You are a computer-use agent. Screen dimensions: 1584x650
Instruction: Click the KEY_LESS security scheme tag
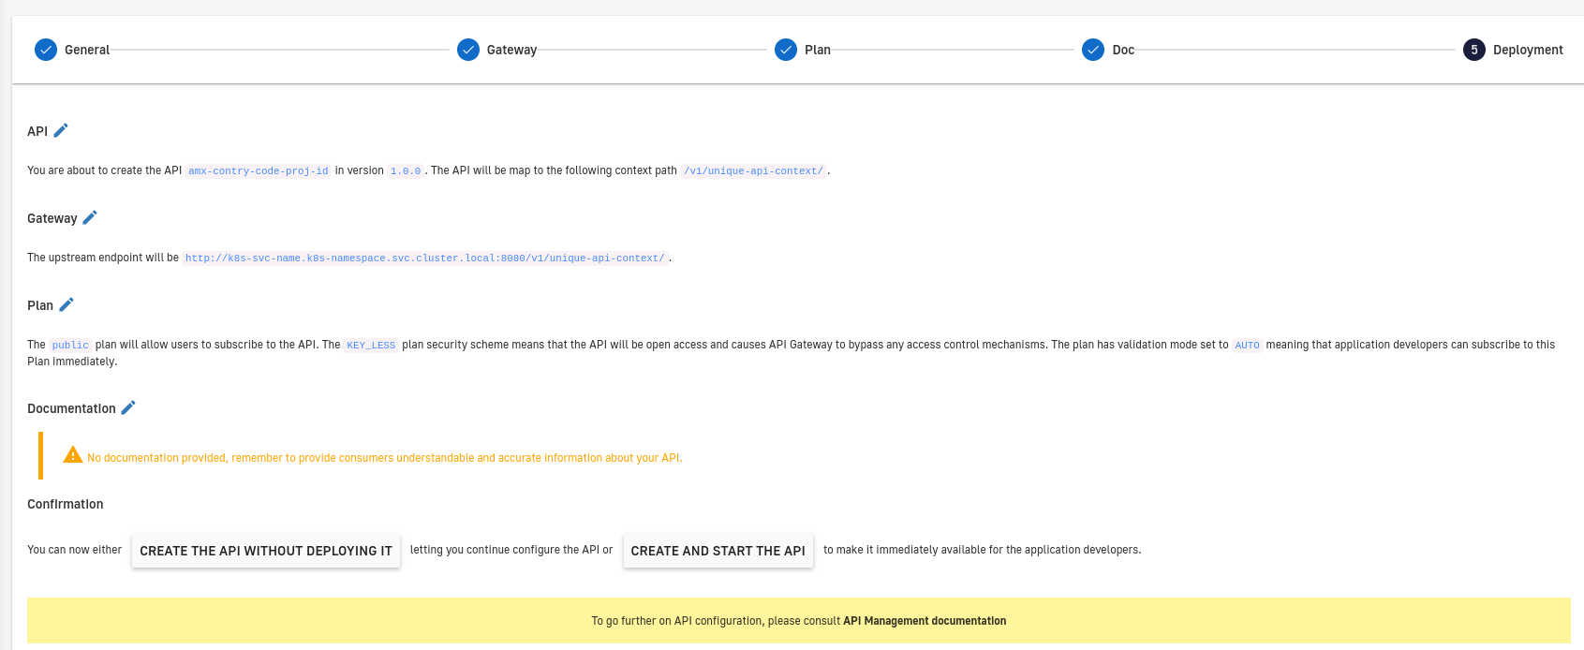371,346
